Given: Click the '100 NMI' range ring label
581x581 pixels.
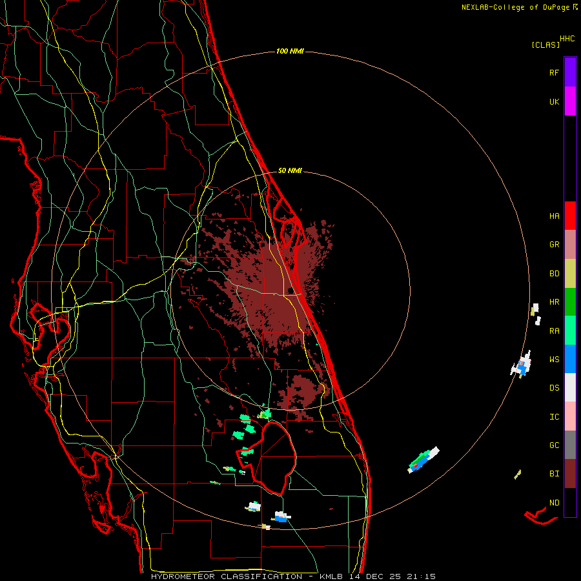Looking at the screenshot, I should pos(290,51).
